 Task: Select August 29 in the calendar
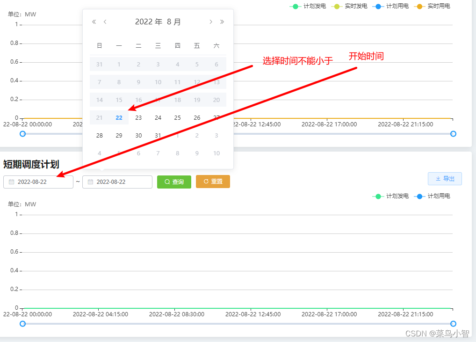pyautogui.click(x=119, y=136)
